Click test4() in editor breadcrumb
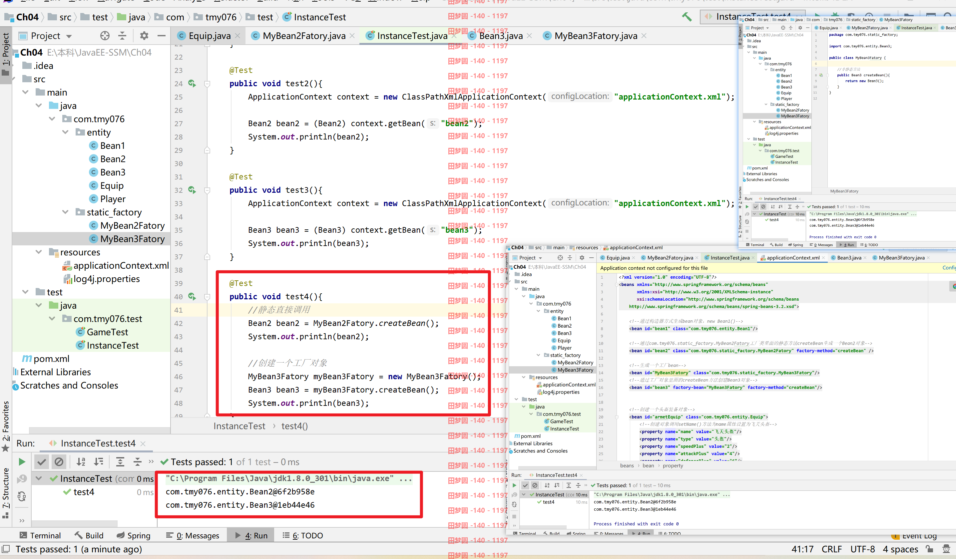Image resolution: width=956 pixels, height=559 pixels. pos(294,426)
